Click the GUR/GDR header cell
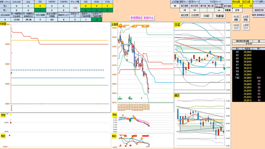 (16, 2)
